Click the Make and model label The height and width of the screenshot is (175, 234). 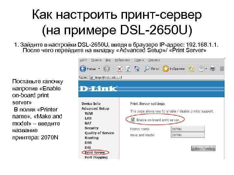point(142,135)
